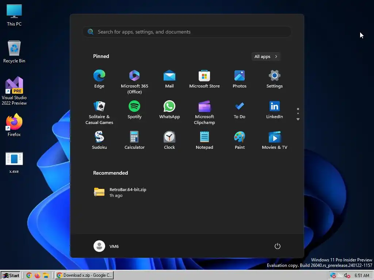The height and width of the screenshot is (280, 374).
Task: Open recommended RetroBar.64-bit.zip file
Action: [x=120, y=192]
